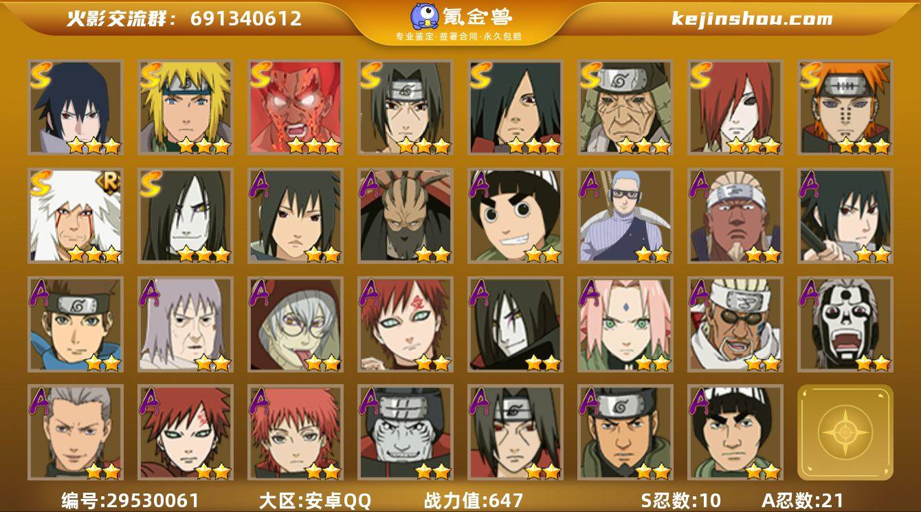This screenshot has height=512, width=921.
Task: Select the gray slicked-back hair ninja portrait
Action: pos(76,432)
